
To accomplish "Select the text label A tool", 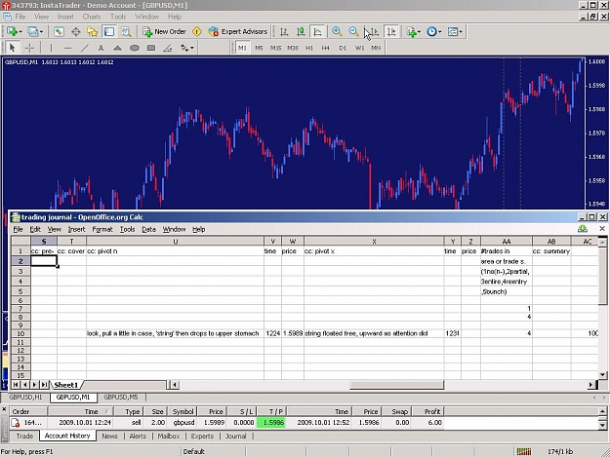I will 101,48.
